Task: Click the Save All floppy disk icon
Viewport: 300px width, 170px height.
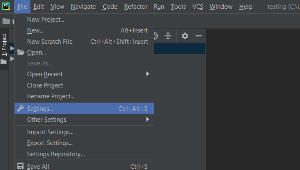Action: click(x=20, y=166)
